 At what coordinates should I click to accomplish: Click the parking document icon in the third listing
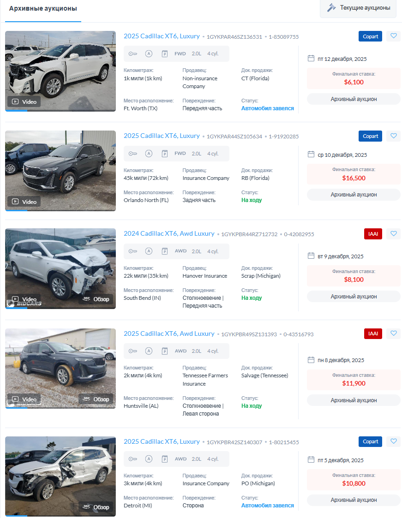point(165,251)
